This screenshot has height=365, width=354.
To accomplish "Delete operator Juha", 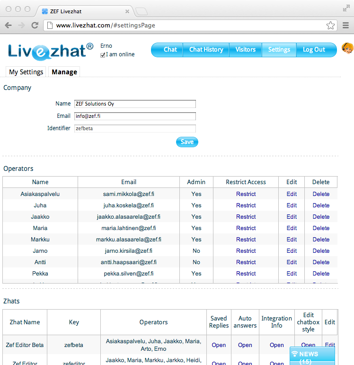I will [x=321, y=205].
